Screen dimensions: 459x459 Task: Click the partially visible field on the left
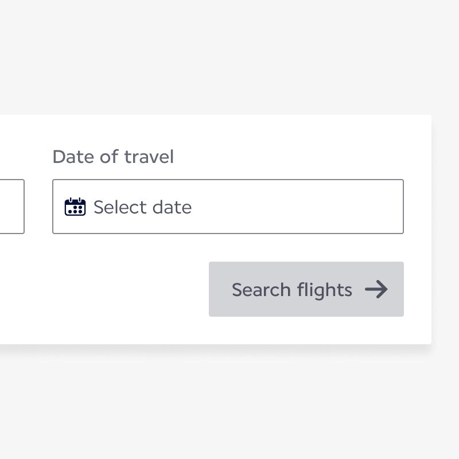tap(11, 207)
